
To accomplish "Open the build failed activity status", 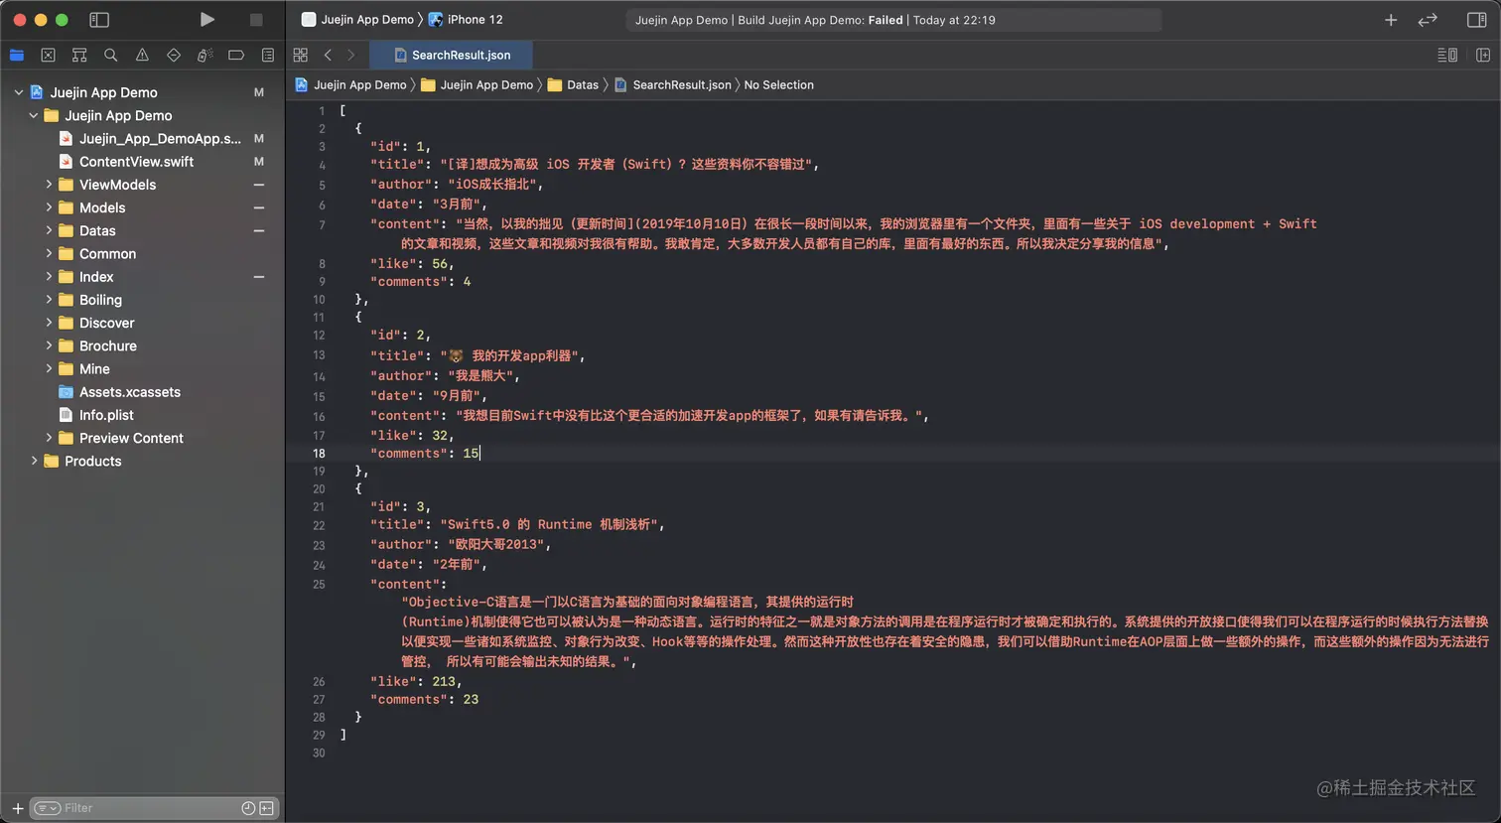I will [x=893, y=20].
